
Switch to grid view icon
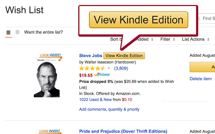(17, 32)
